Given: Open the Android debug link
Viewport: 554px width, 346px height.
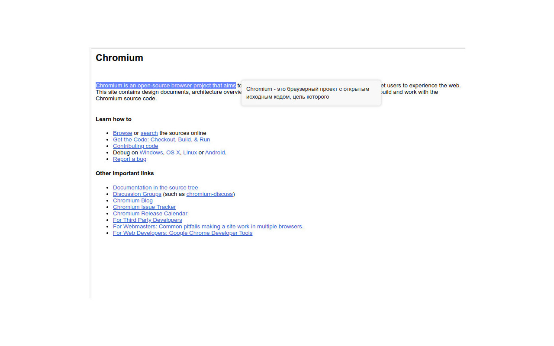Looking at the screenshot, I should click(x=215, y=153).
